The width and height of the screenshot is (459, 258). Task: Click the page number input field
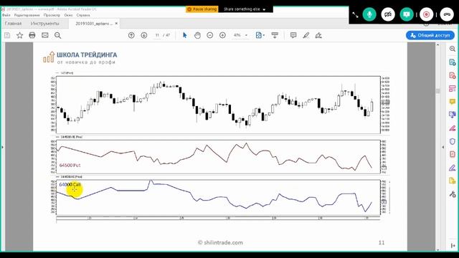tap(157, 35)
